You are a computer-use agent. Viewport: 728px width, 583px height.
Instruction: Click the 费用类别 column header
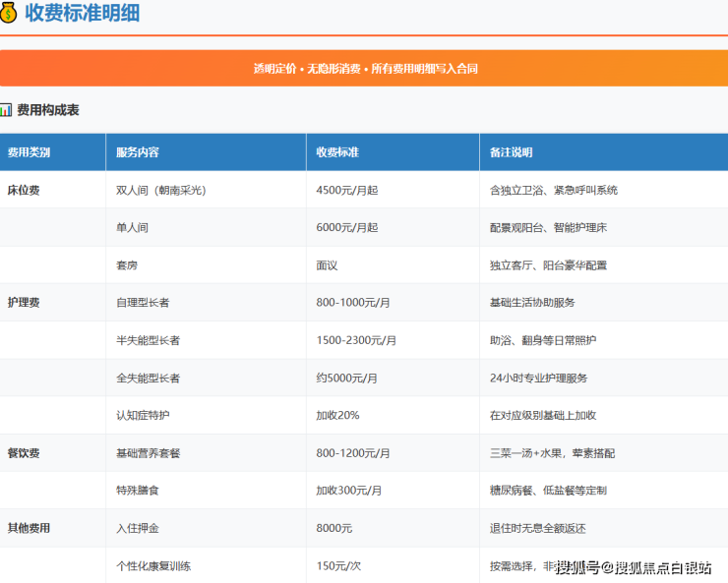coord(30,152)
